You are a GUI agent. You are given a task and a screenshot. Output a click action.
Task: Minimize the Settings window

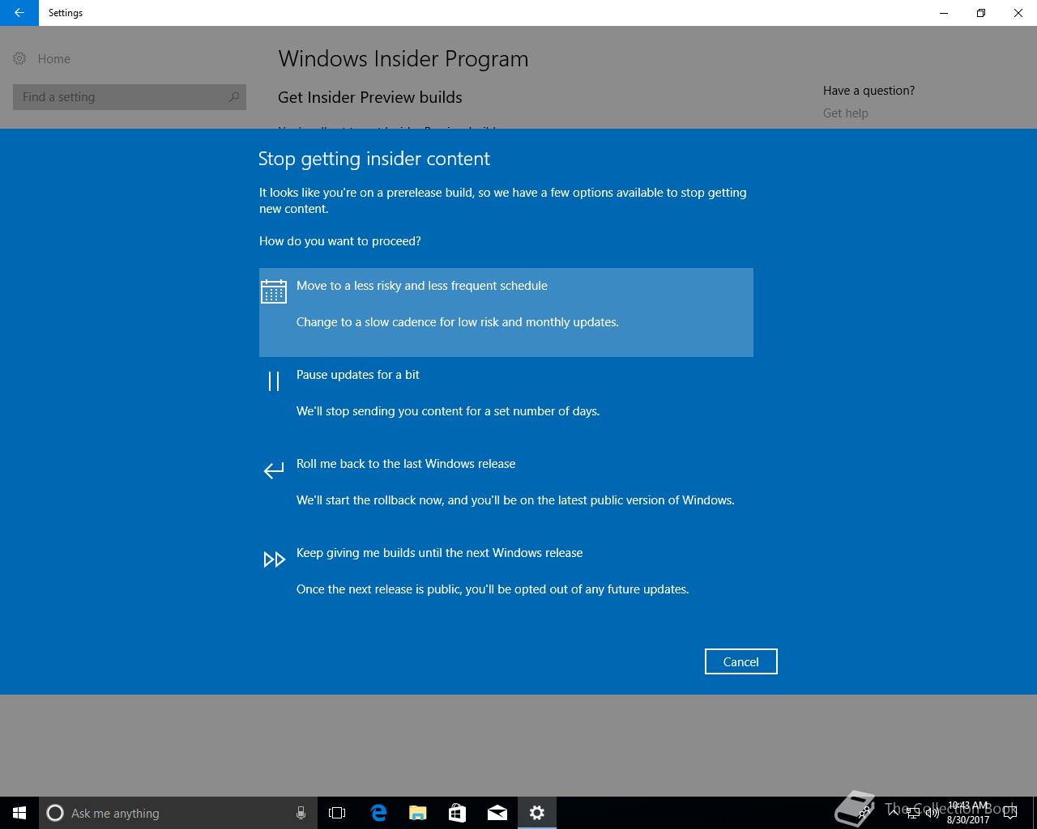tap(944, 13)
